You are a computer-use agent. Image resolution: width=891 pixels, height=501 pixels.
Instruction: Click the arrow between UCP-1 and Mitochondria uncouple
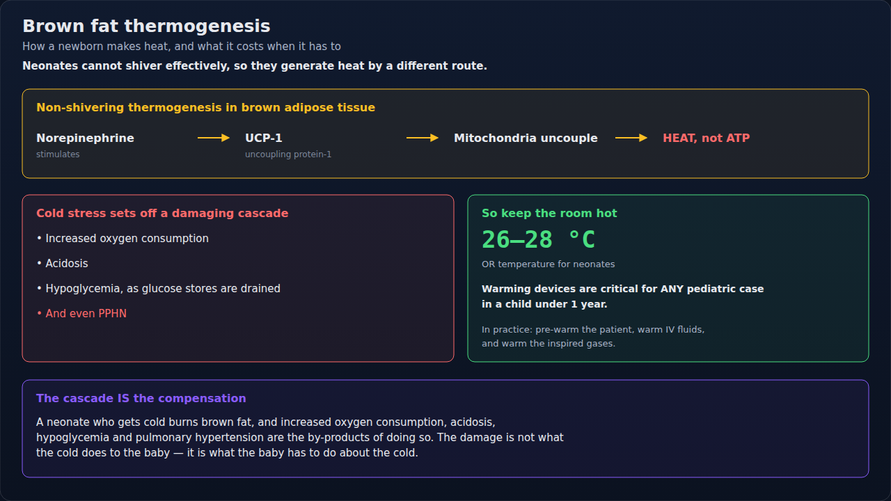(423, 138)
